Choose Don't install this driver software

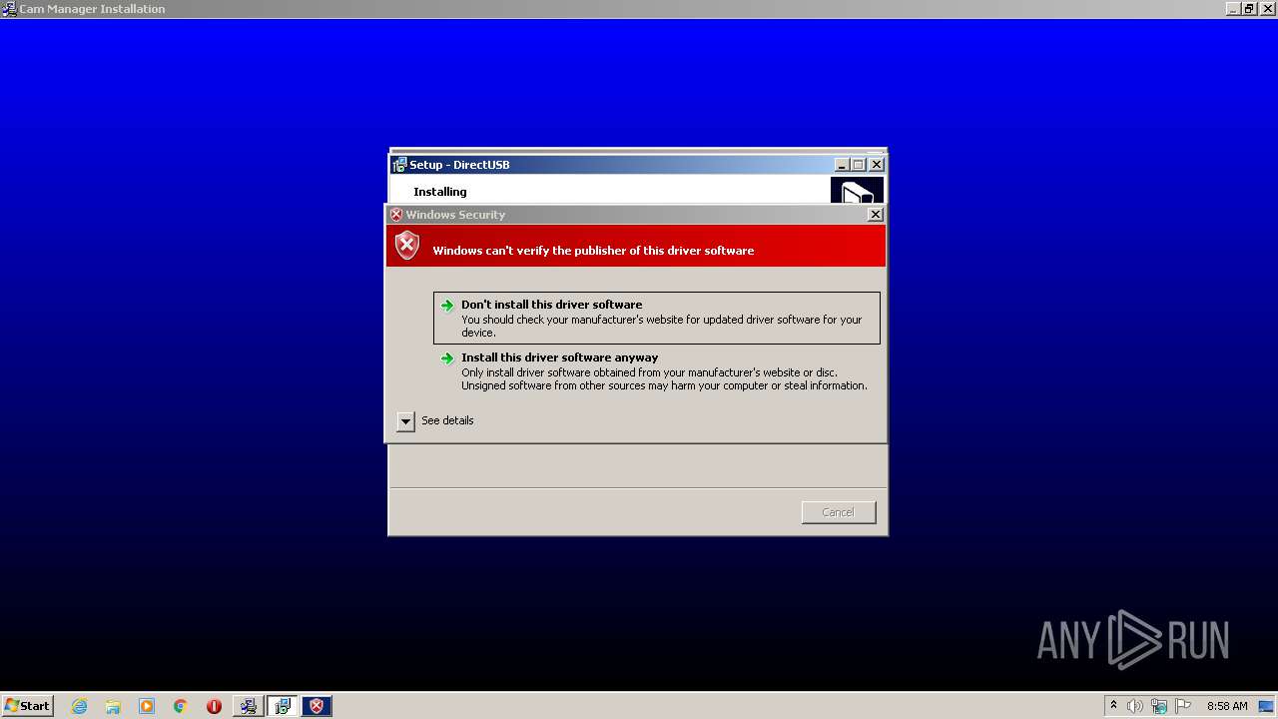[x=657, y=318]
